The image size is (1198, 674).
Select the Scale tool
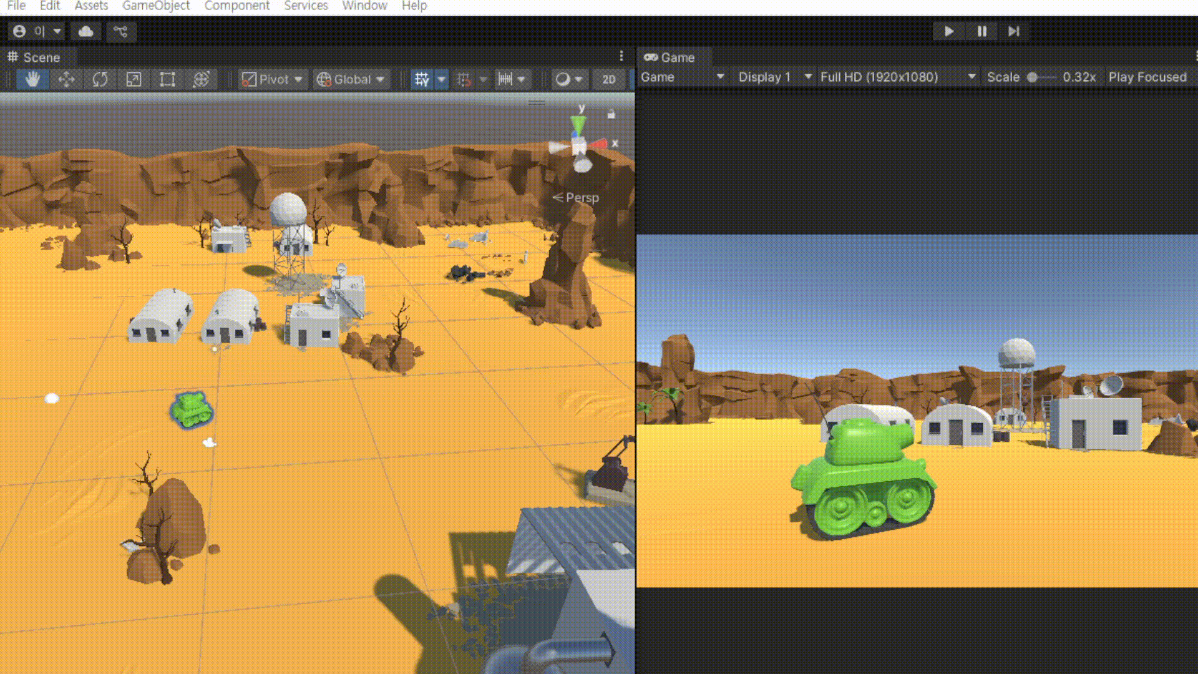pyautogui.click(x=134, y=79)
